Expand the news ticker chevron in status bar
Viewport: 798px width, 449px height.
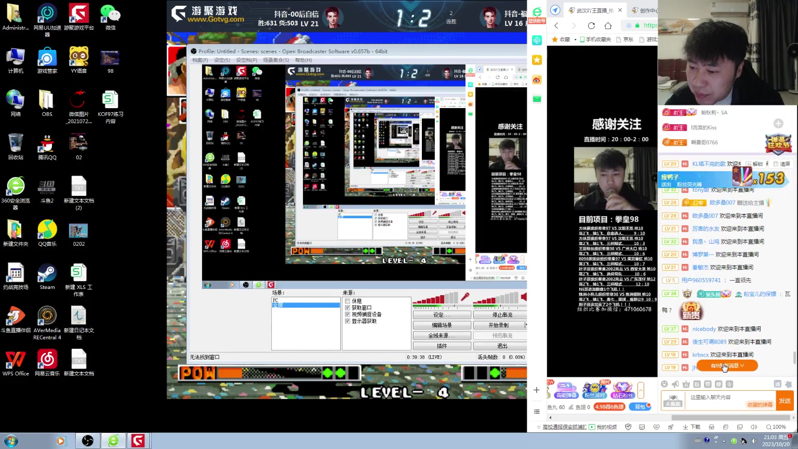tap(539, 427)
